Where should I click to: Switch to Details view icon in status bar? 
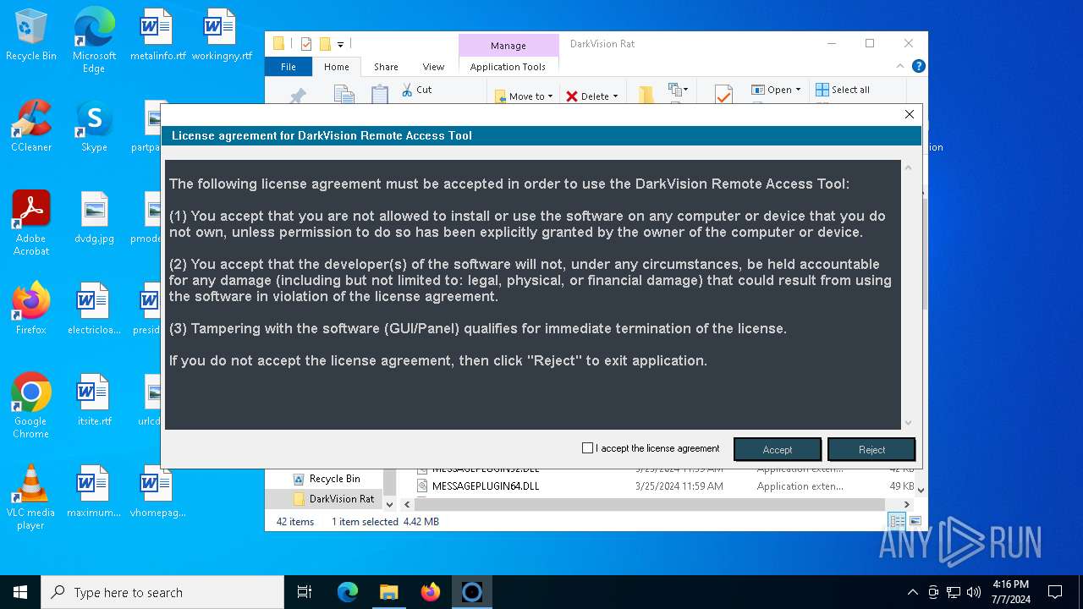point(897,522)
